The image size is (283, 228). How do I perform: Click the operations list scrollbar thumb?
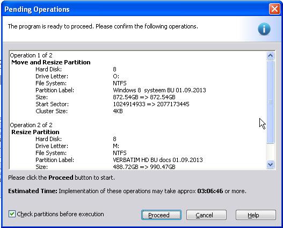click(x=270, y=102)
